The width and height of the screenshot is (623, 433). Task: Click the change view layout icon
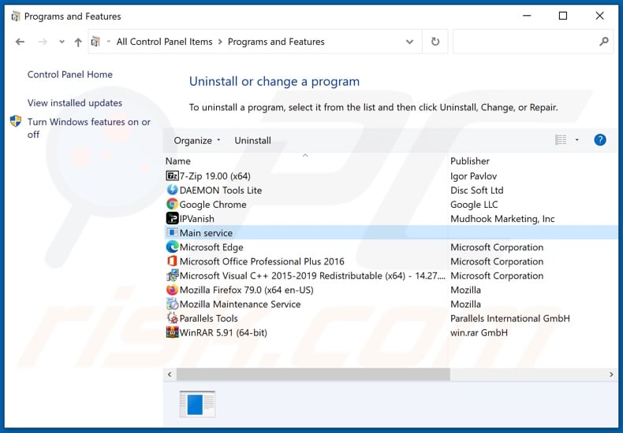point(561,140)
